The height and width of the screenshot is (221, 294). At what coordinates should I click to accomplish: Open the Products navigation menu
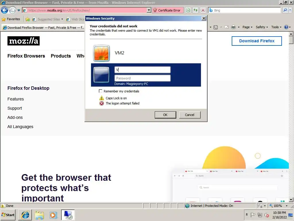(61, 56)
